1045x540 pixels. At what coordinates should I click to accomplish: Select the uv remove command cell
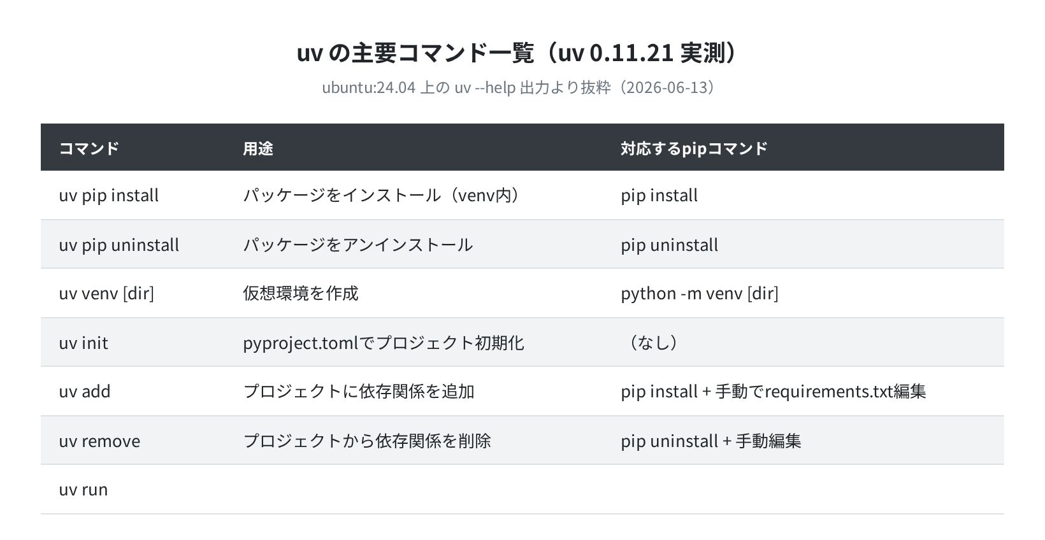point(99,441)
